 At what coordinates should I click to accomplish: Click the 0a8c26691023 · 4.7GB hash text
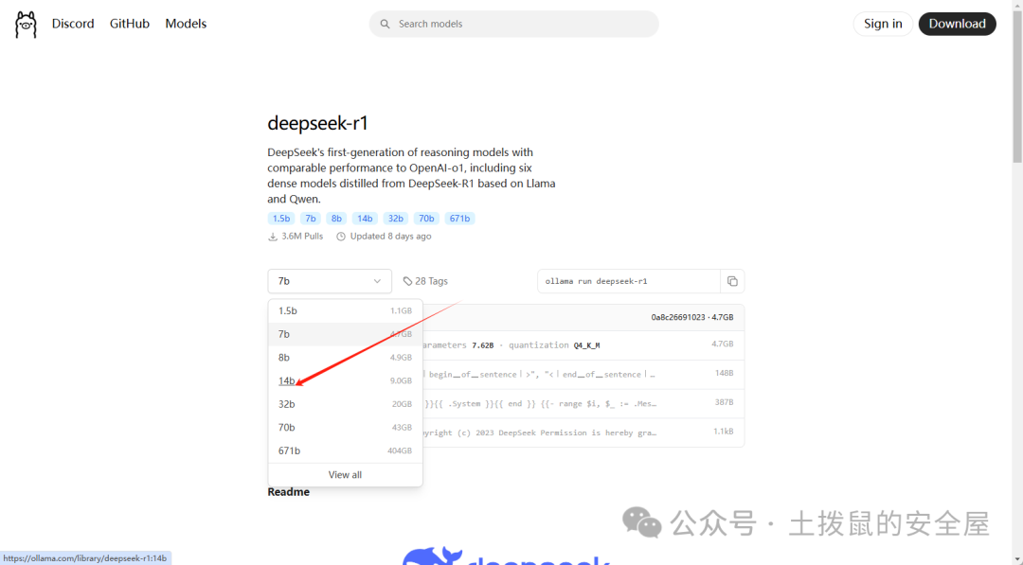(692, 317)
